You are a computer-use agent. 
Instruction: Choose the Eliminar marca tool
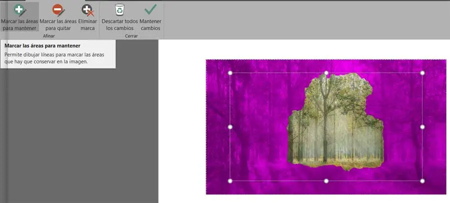pos(87,17)
